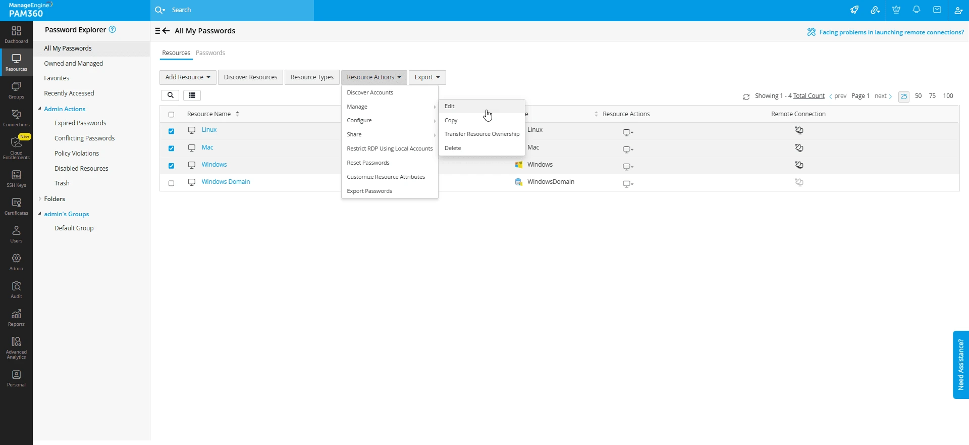Select Reset Passwords in the Resource Actions menu
969x445 pixels.
pos(368,163)
